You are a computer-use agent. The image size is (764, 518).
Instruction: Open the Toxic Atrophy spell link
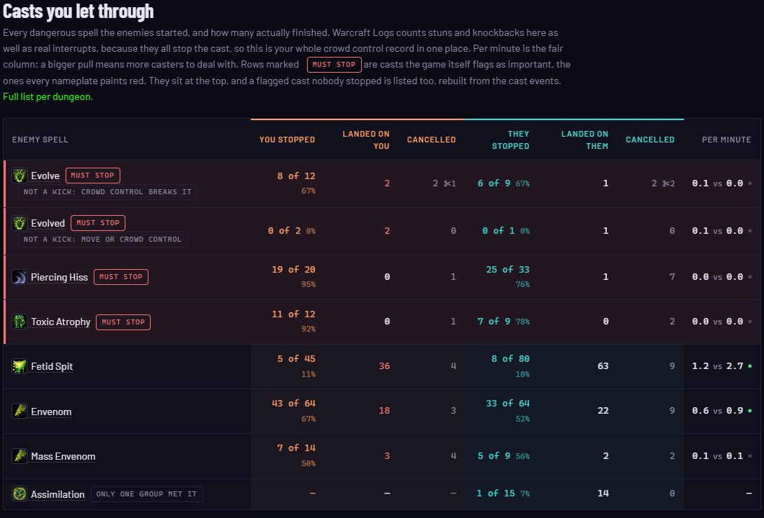click(61, 322)
